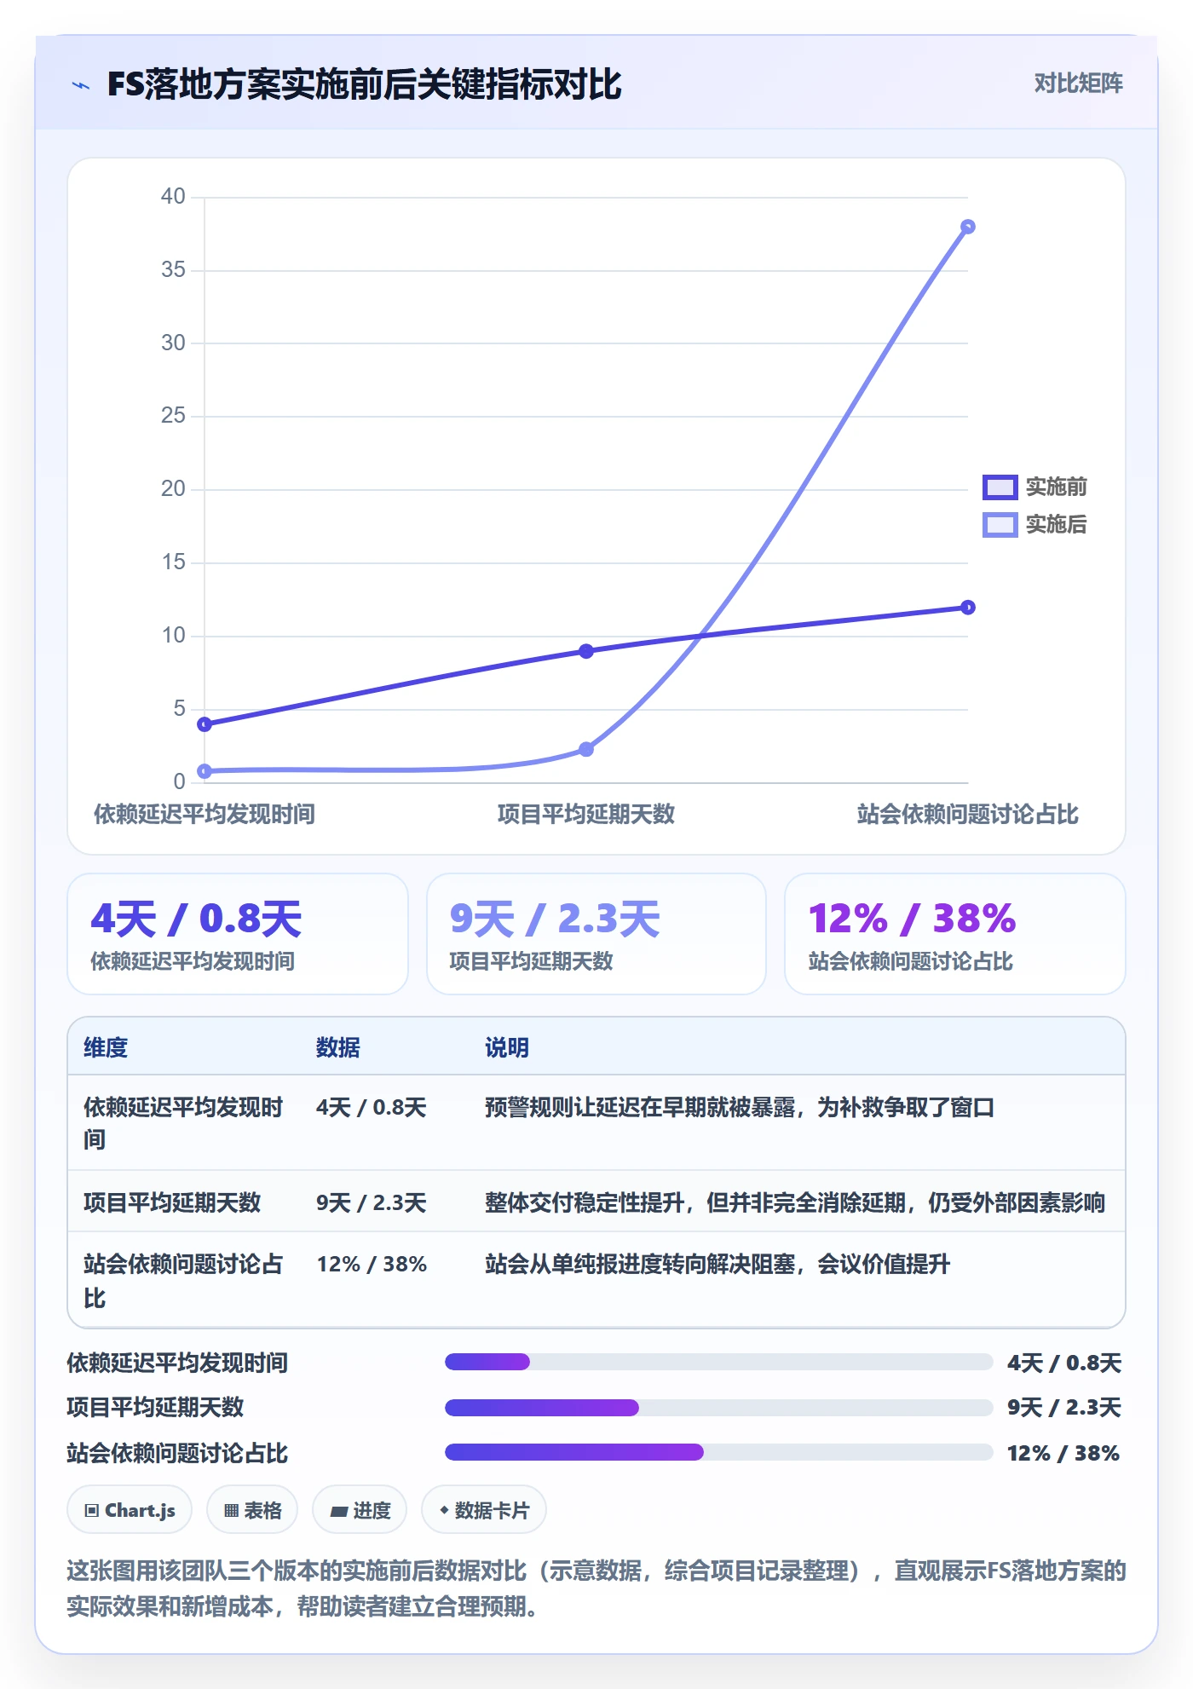Click the 12% / 38% cell in the table
This screenshot has width=1193, height=1689.
point(372,1264)
